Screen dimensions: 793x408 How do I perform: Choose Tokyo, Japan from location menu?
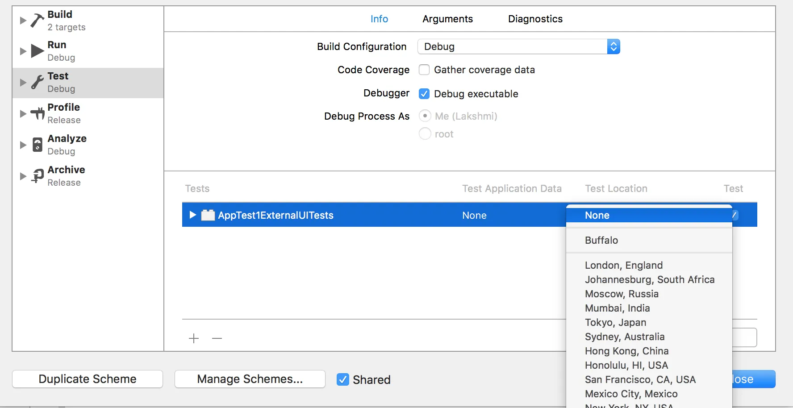(x=615, y=322)
